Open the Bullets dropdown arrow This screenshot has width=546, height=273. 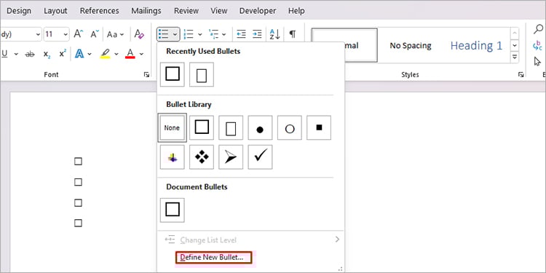pos(175,34)
